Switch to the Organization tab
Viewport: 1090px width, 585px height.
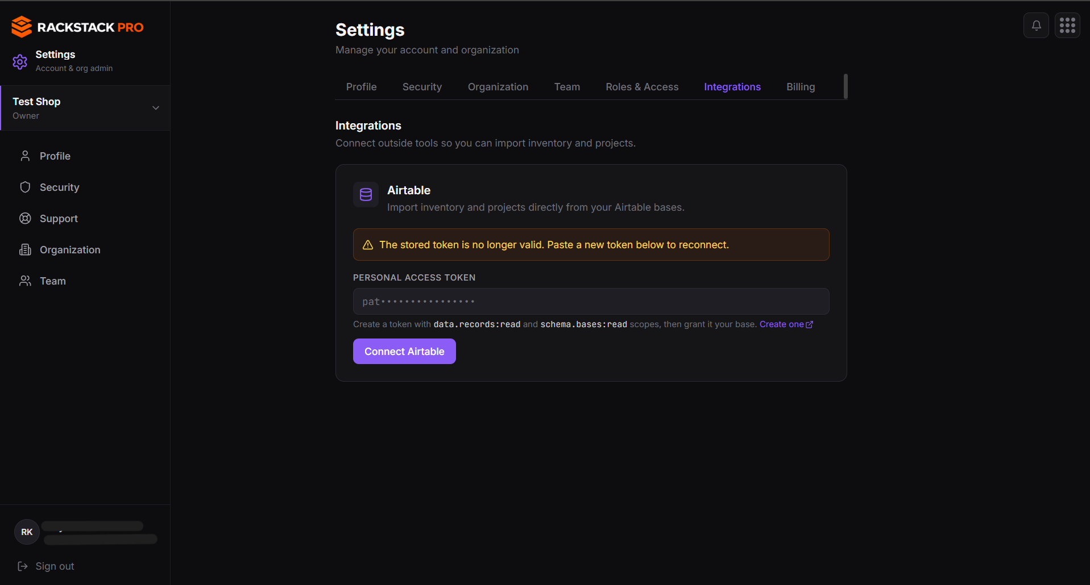(498, 87)
